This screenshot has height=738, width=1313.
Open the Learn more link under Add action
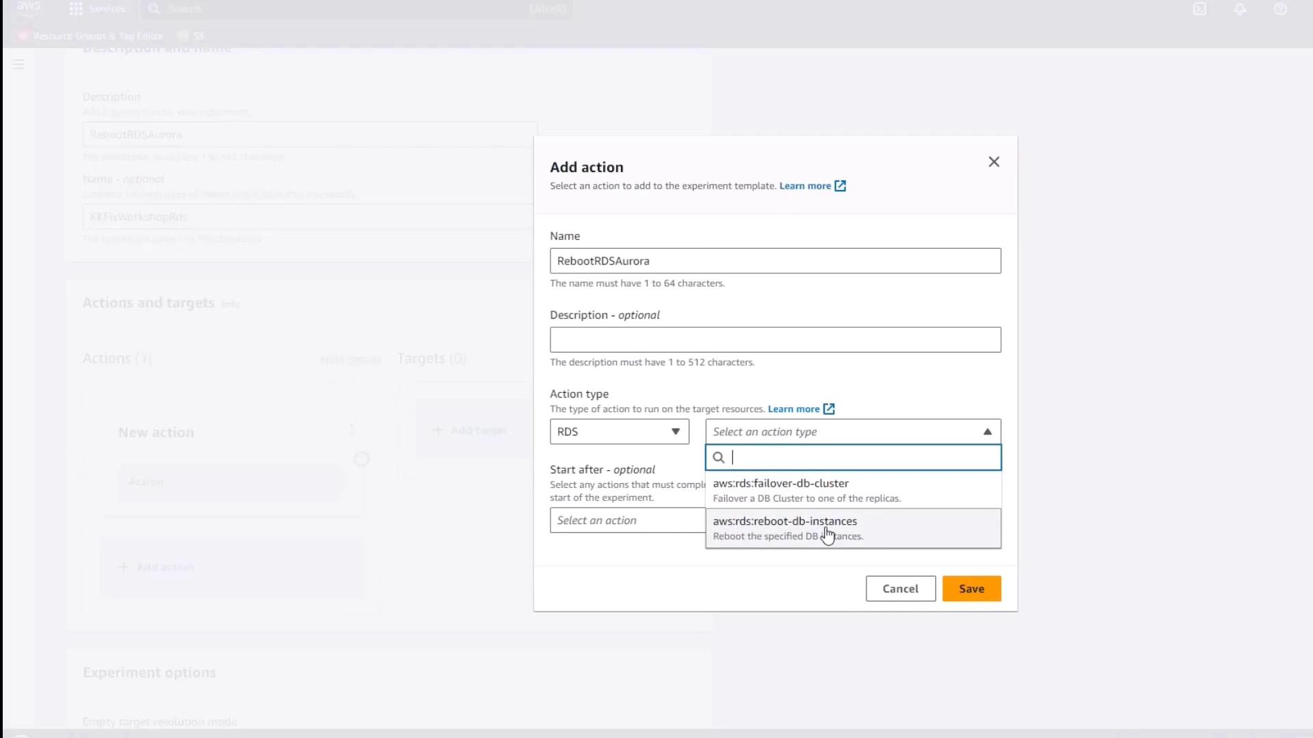point(805,186)
